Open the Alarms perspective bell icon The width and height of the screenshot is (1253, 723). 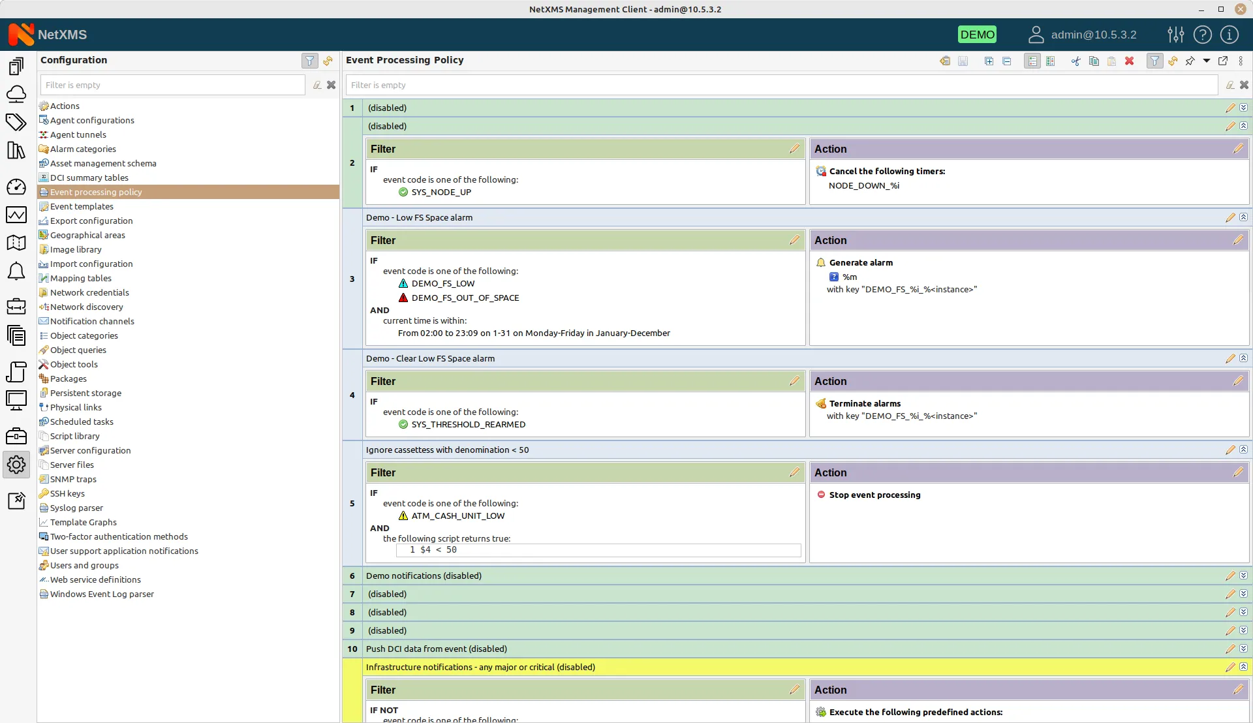(16, 271)
